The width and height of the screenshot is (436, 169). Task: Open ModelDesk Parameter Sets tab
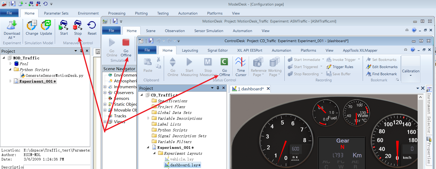tap(56, 13)
